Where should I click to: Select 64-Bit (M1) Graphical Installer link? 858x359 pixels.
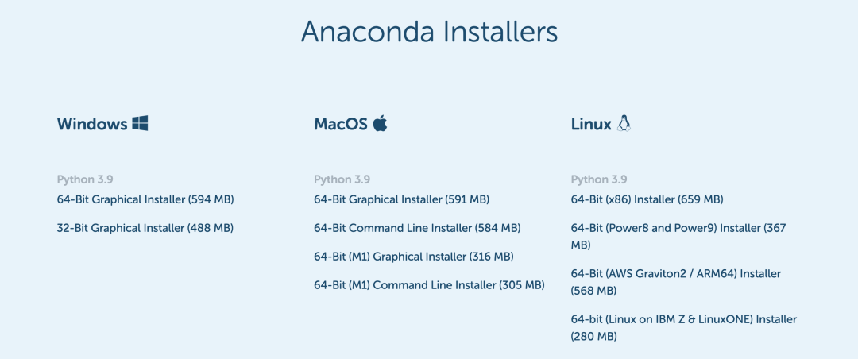pyautogui.click(x=414, y=257)
